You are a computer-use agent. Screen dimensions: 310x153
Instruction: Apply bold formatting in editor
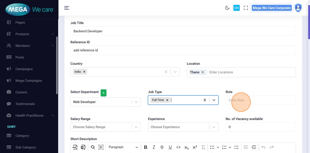coord(146,147)
